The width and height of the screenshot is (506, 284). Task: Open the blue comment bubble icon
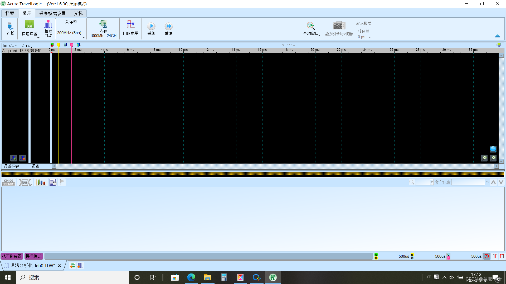click(x=493, y=149)
